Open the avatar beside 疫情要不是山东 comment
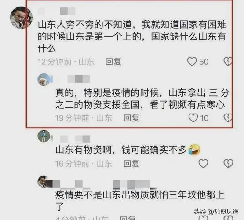This screenshot has width=244, height=220. point(44,181)
